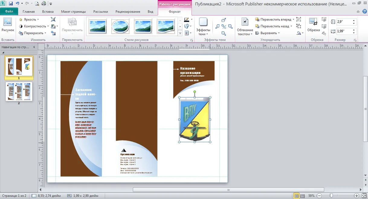Click the Рисунок insert picture icon
Viewport: 368px width, 199px height.
pos(8,22)
